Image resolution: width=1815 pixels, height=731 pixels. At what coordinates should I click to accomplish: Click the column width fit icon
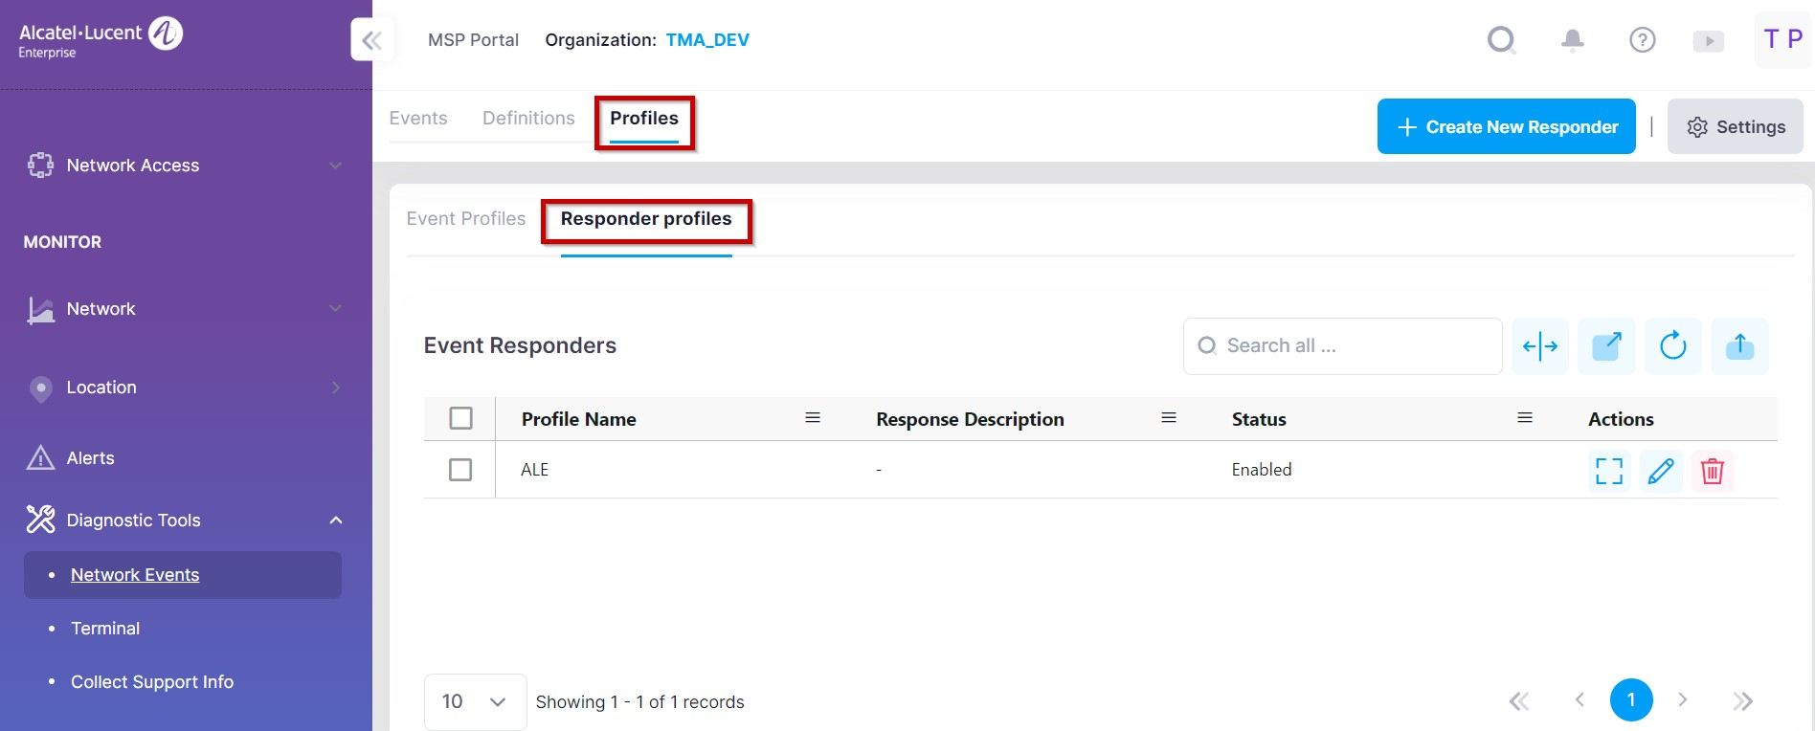tap(1540, 345)
